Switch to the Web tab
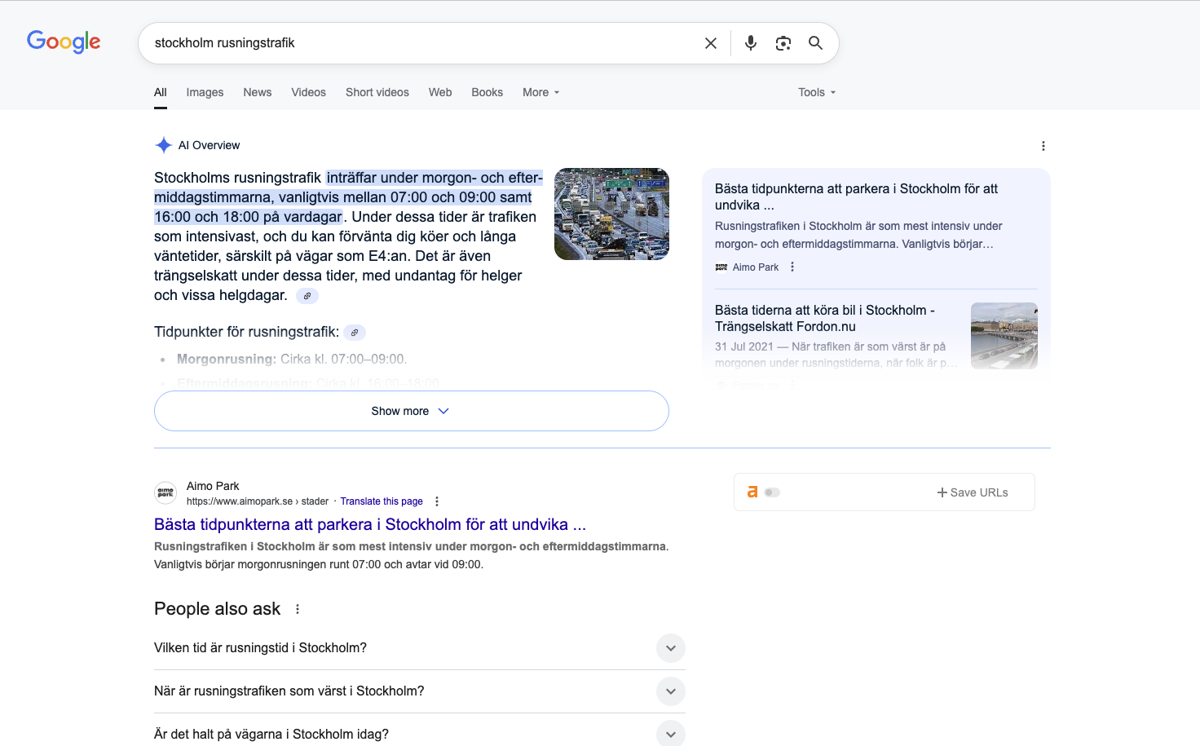1200x746 pixels. [440, 92]
